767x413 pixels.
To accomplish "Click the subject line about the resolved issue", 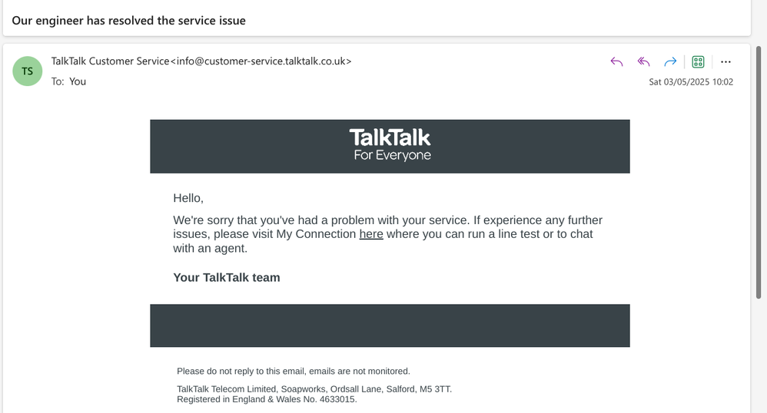I will (129, 21).
